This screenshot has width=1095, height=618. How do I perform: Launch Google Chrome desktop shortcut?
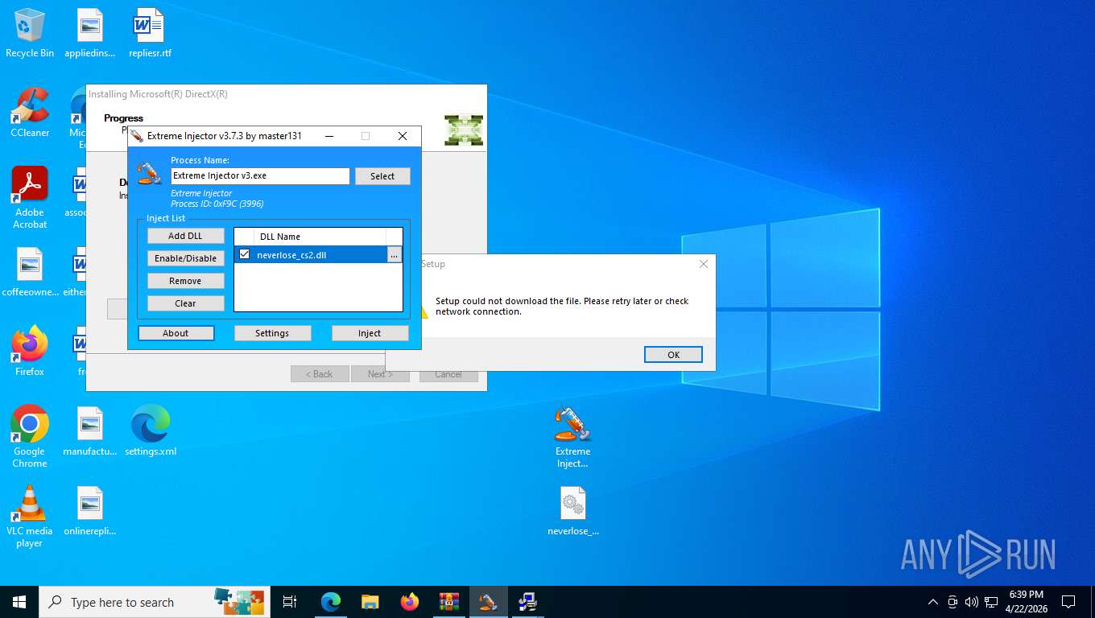30,436
